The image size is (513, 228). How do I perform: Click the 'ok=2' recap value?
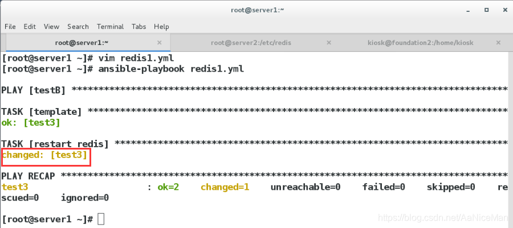coord(168,187)
